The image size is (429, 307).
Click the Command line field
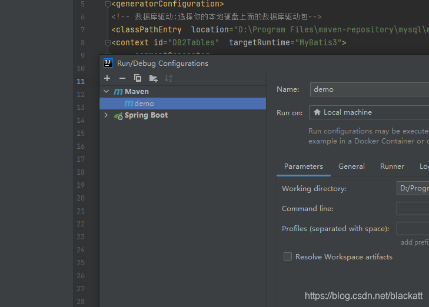click(x=413, y=209)
